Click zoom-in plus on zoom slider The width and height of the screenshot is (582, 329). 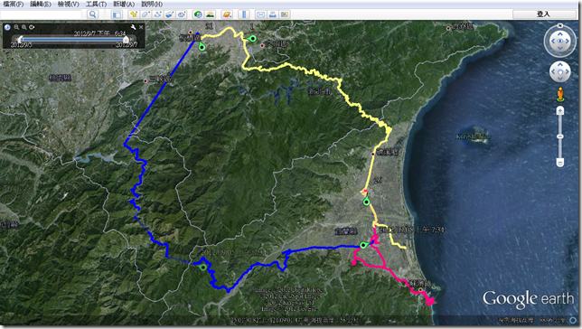pyautogui.click(x=560, y=110)
